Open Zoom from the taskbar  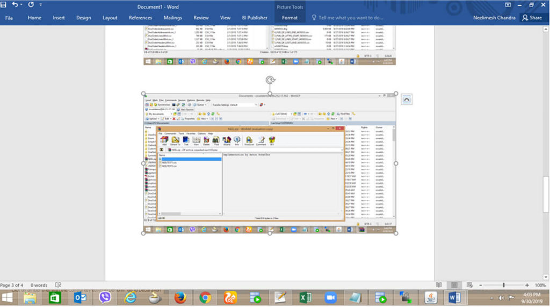coord(330,298)
